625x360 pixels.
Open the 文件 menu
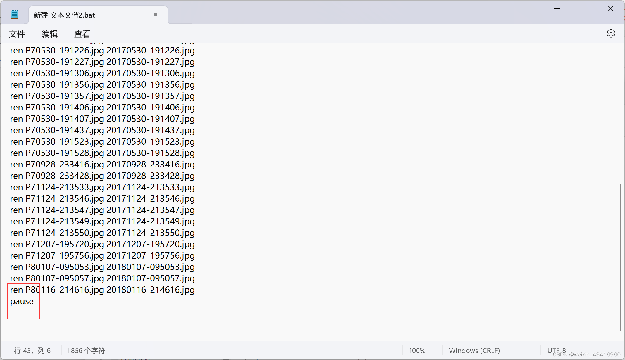click(x=17, y=34)
